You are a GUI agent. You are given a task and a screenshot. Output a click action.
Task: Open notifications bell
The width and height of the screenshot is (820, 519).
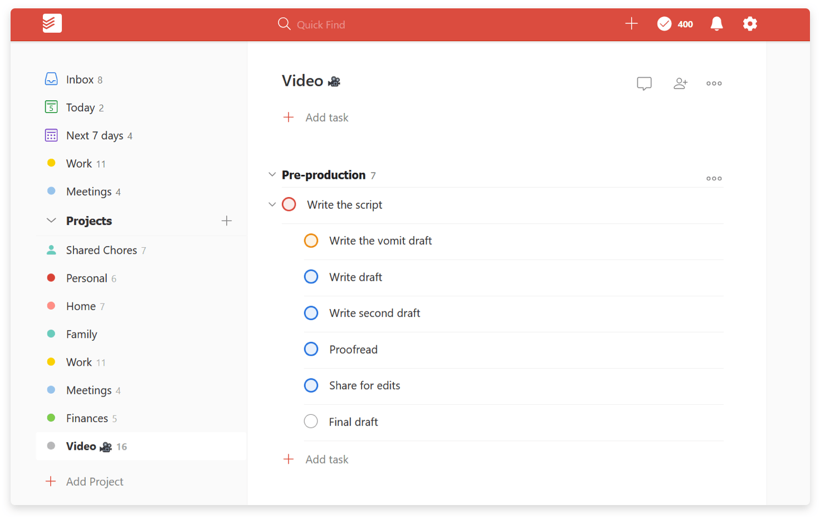[x=716, y=23]
